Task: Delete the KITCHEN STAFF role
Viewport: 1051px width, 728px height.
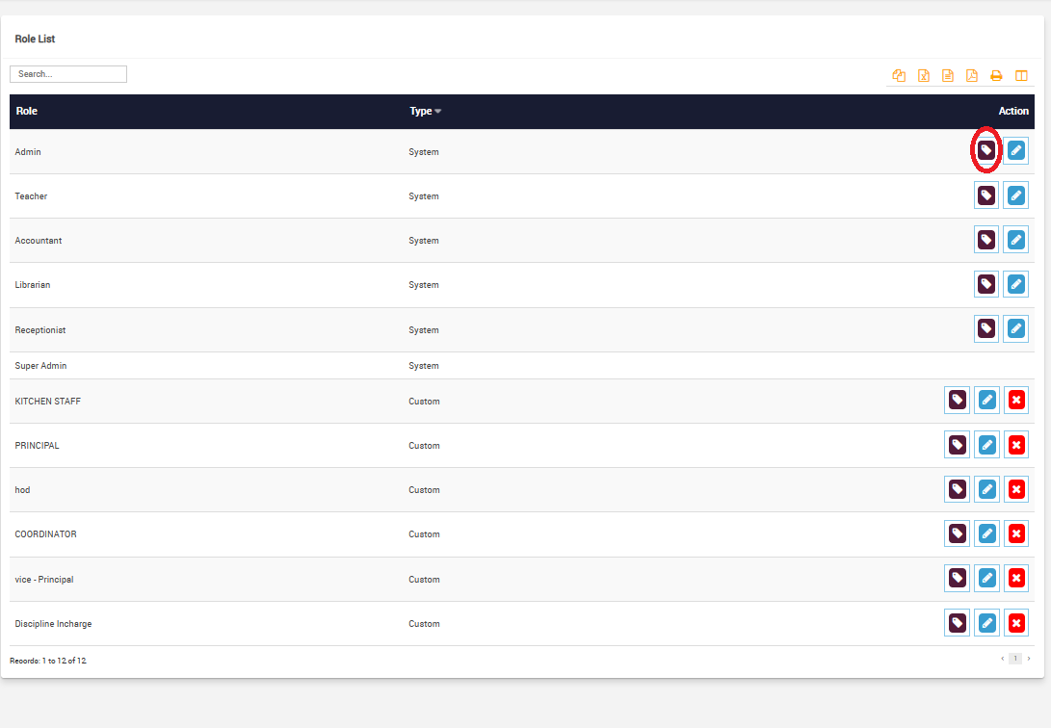Action: 1015,401
